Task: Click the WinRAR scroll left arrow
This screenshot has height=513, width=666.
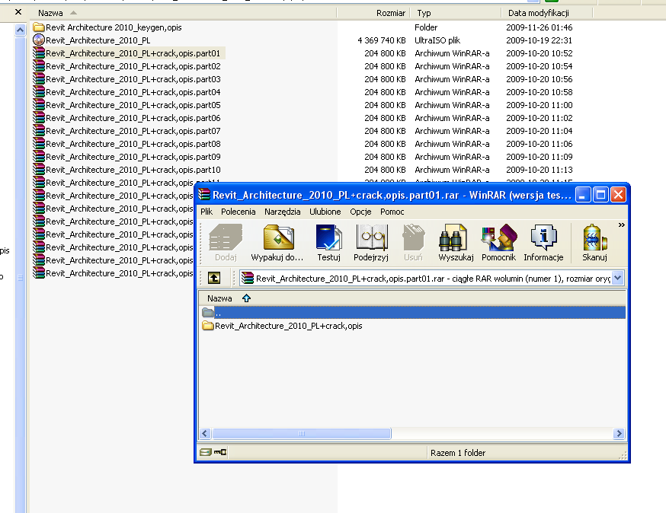Action: click(205, 433)
